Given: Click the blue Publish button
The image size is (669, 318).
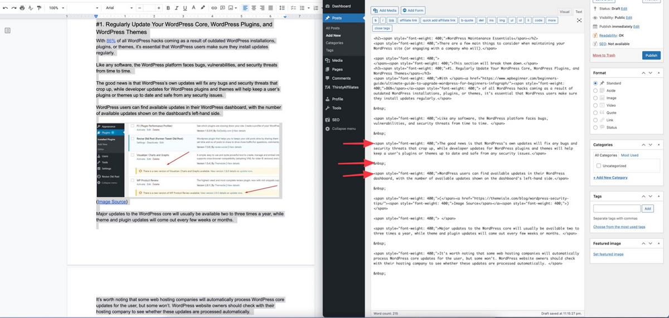Looking at the screenshot, I should (651, 55).
